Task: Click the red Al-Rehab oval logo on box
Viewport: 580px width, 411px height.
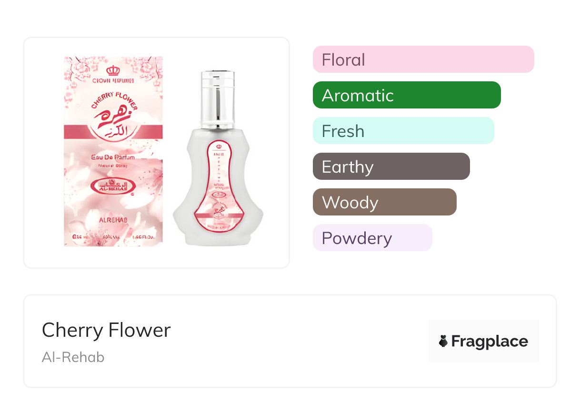Action: (x=113, y=184)
